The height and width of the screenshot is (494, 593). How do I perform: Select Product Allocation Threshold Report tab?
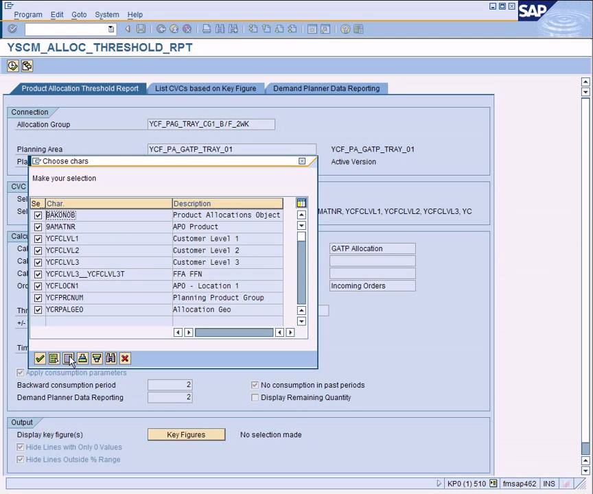pos(80,89)
